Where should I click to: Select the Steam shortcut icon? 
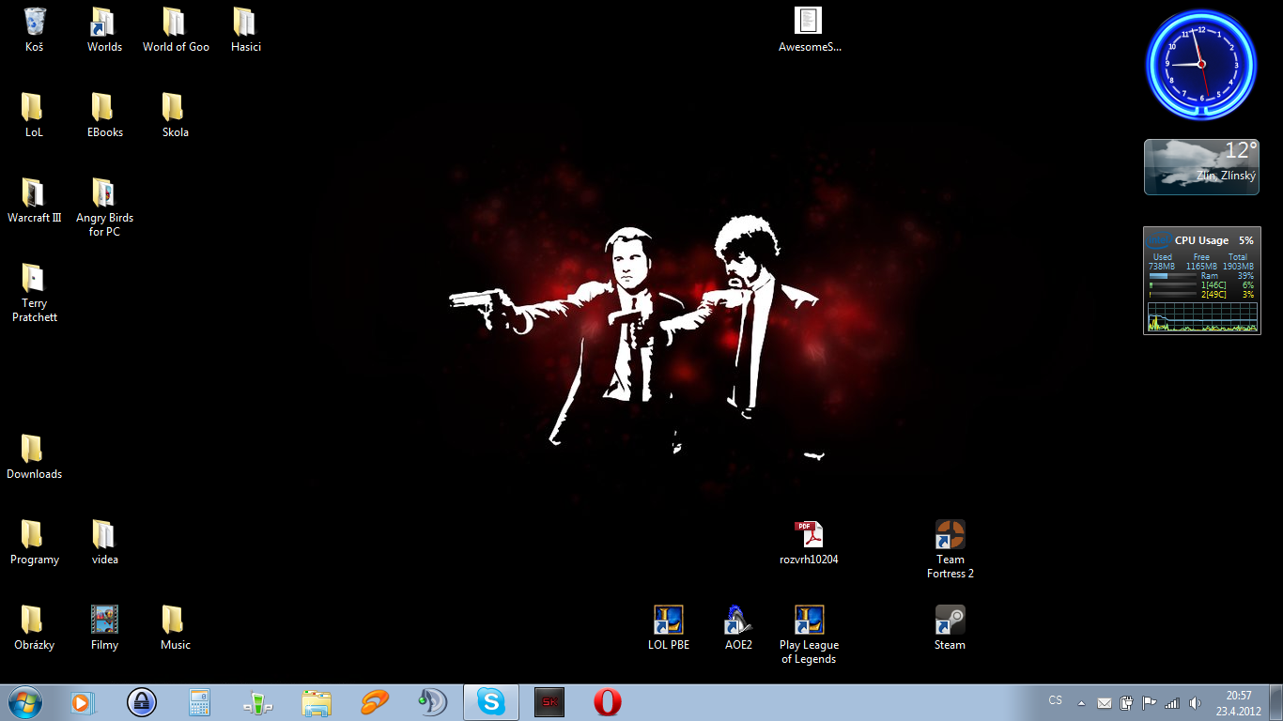pyautogui.click(x=950, y=628)
